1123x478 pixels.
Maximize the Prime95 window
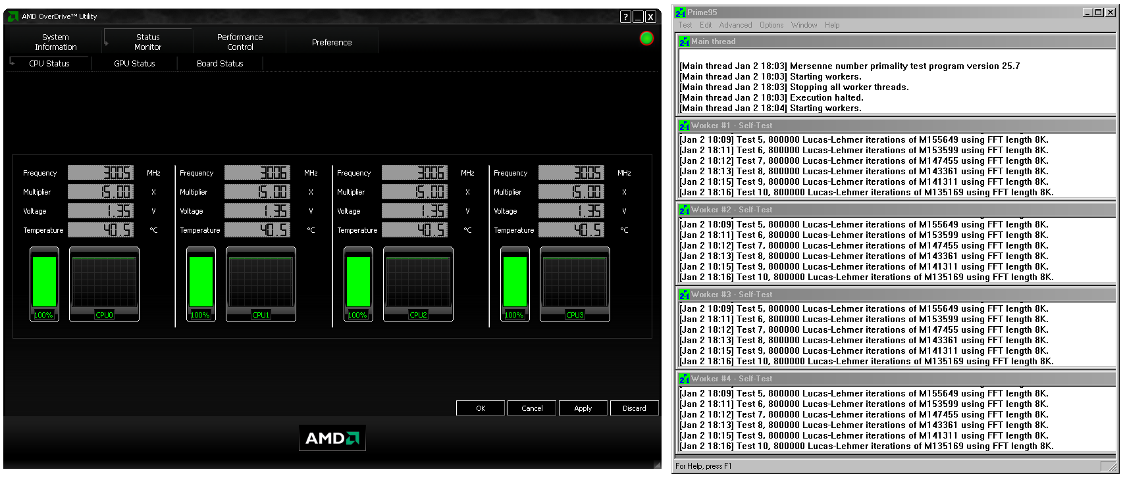[1098, 12]
